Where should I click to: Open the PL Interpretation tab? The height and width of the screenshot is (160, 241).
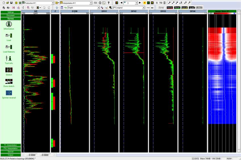(x=11, y=145)
